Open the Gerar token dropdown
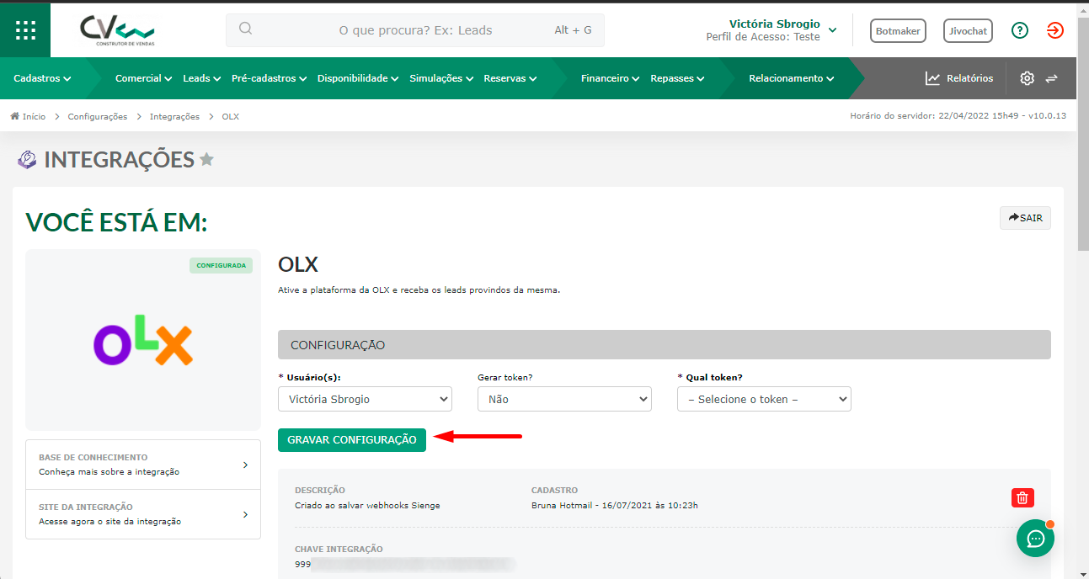Image resolution: width=1089 pixels, height=579 pixels. pos(564,399)
